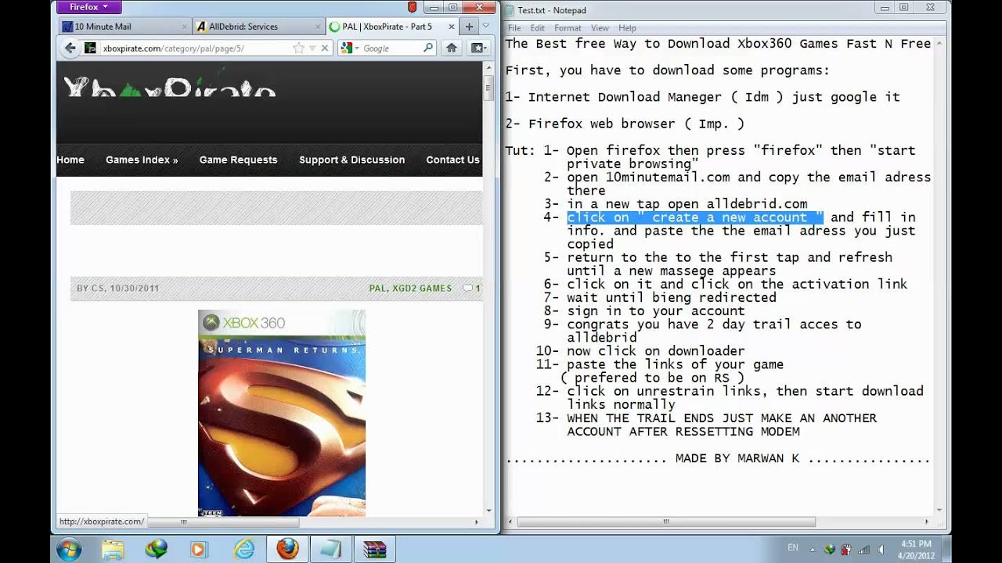Click the highlighted "create a new account" text
1002x563 pixels.
(695, 217)
